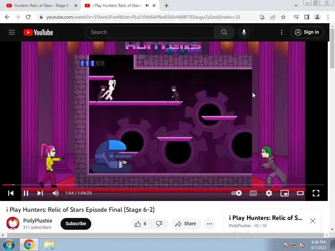Screen dimensions: 335x251
Task: Open the tab search chevron
Action: point(296,6)
